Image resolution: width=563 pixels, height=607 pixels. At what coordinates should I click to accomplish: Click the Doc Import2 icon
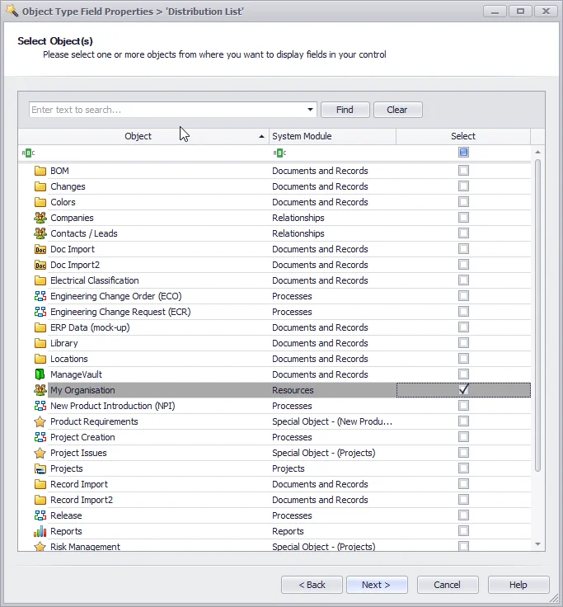click(40, 265)
